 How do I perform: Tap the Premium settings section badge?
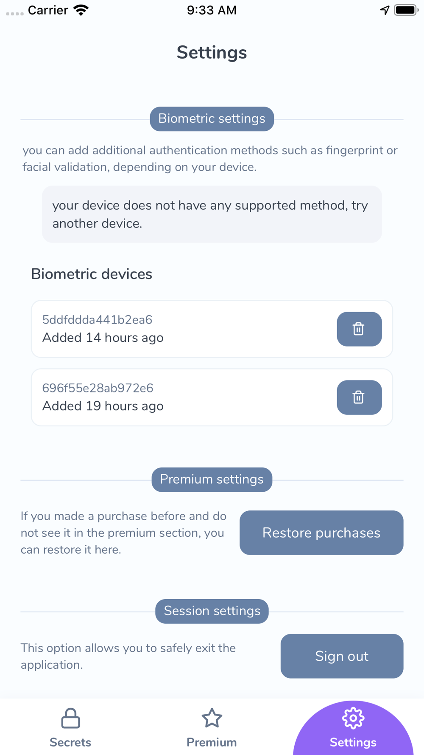(212, 480)
